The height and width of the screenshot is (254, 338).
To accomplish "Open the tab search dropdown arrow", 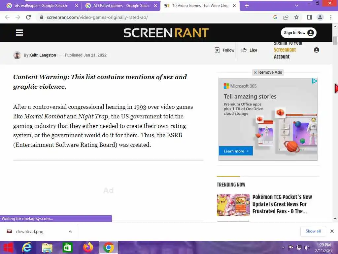I will [297, 6].
